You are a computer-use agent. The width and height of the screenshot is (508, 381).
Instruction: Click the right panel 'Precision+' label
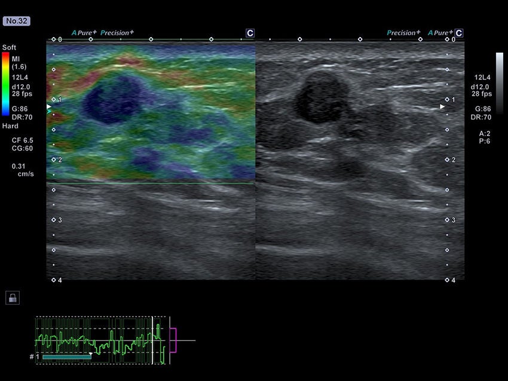point(403,33)
